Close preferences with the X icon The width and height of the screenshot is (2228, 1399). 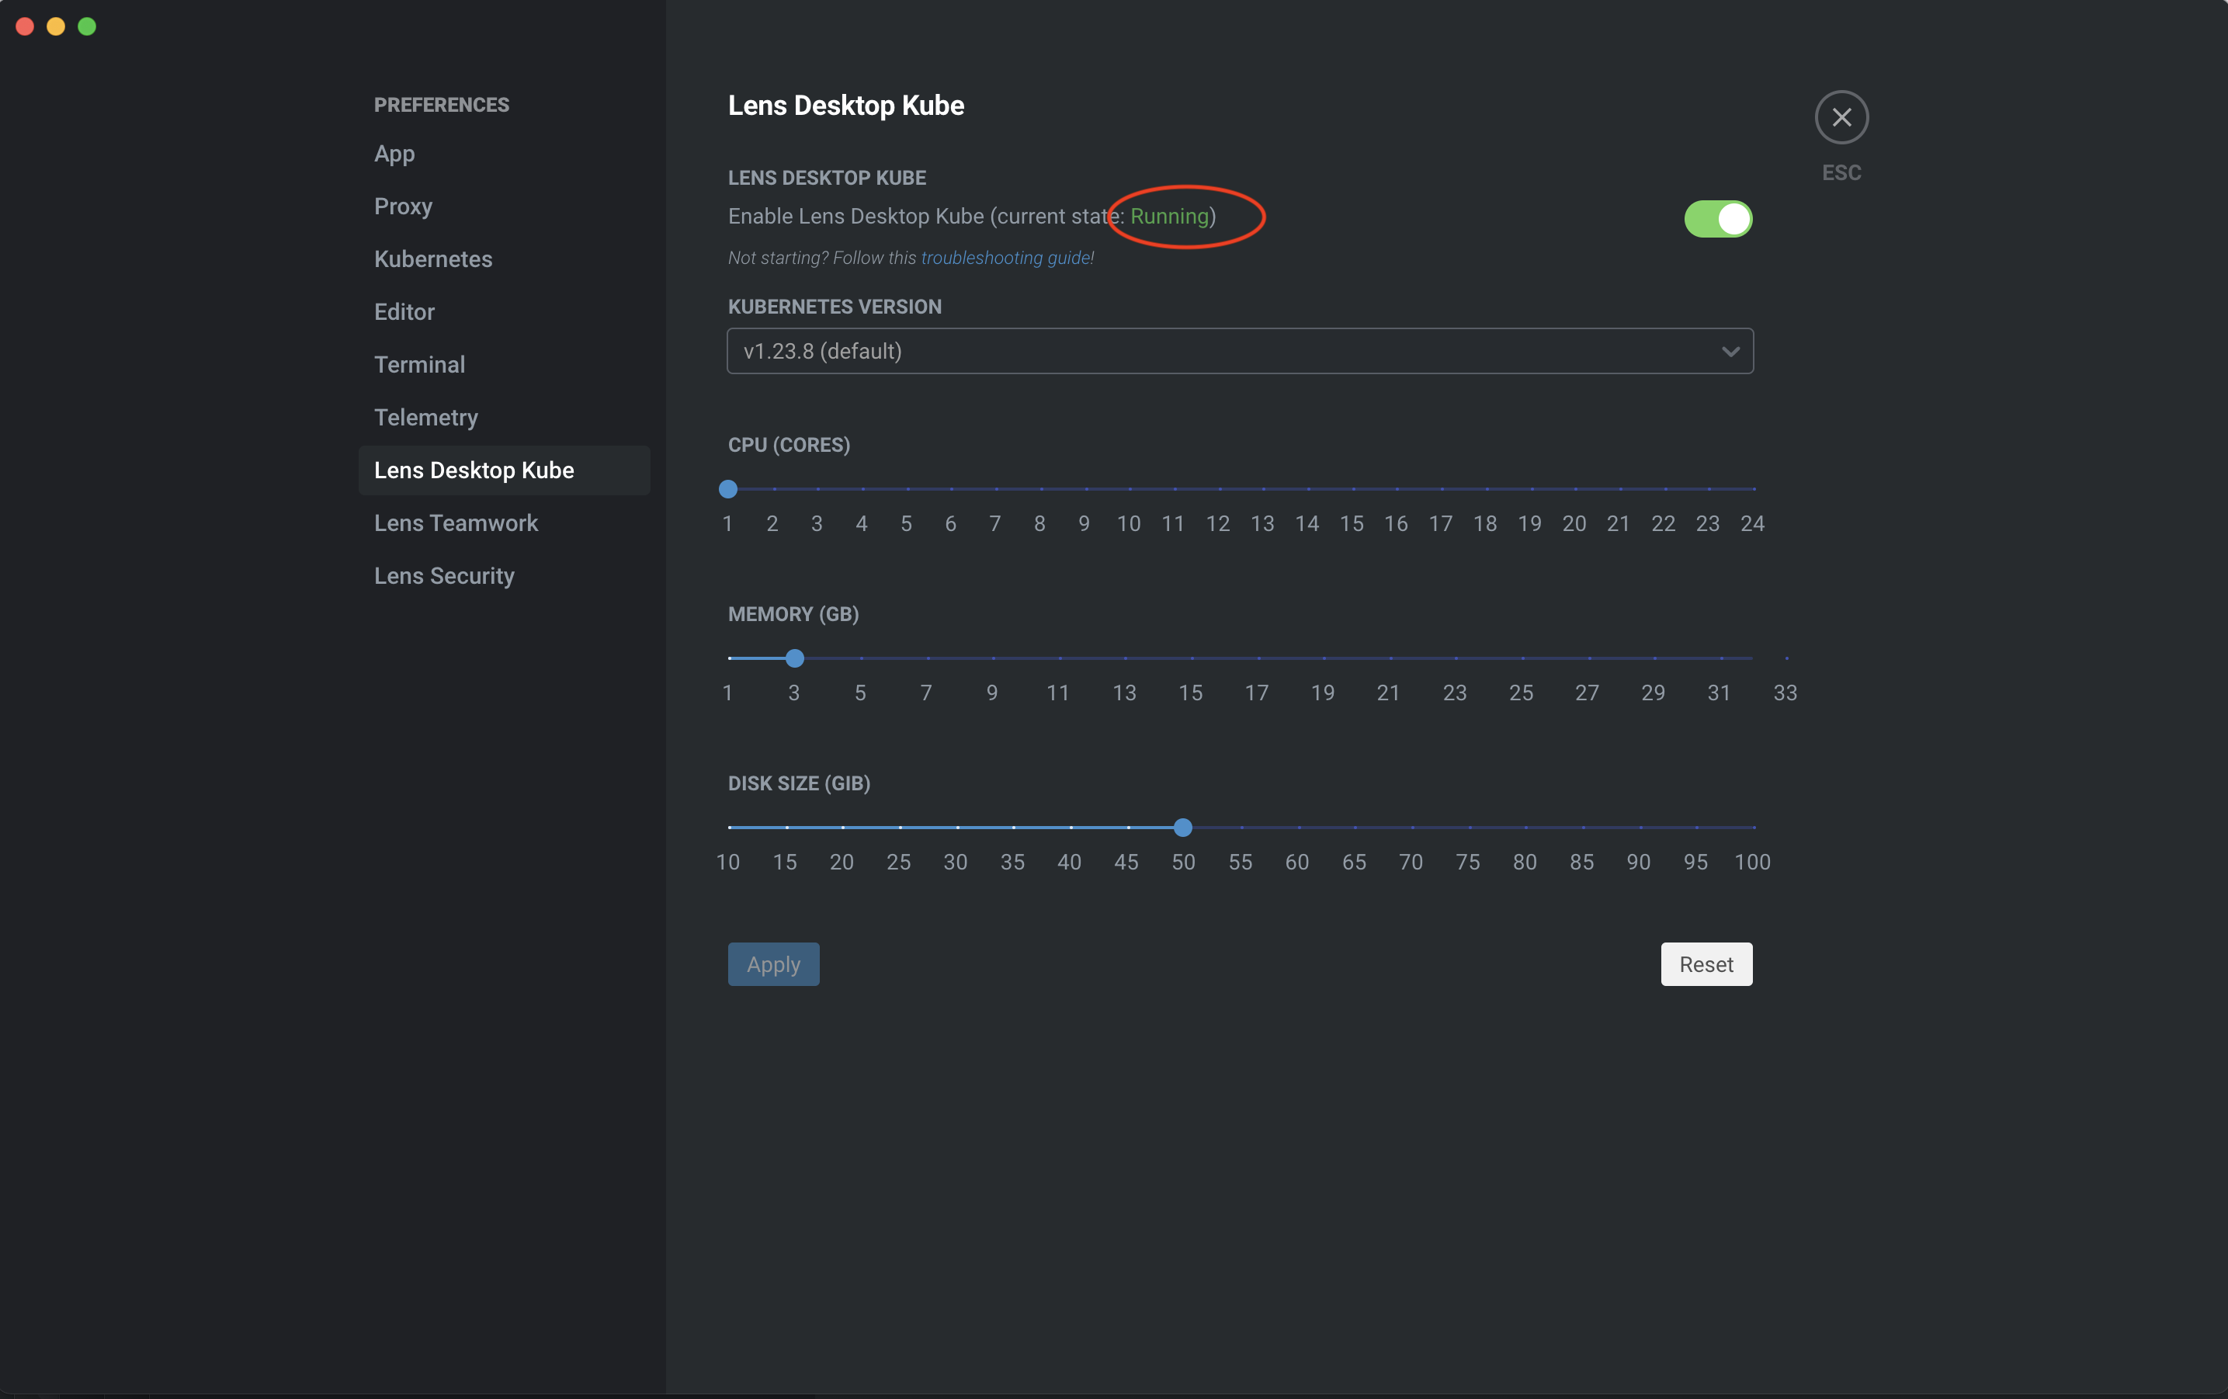tap(1841, 117)
